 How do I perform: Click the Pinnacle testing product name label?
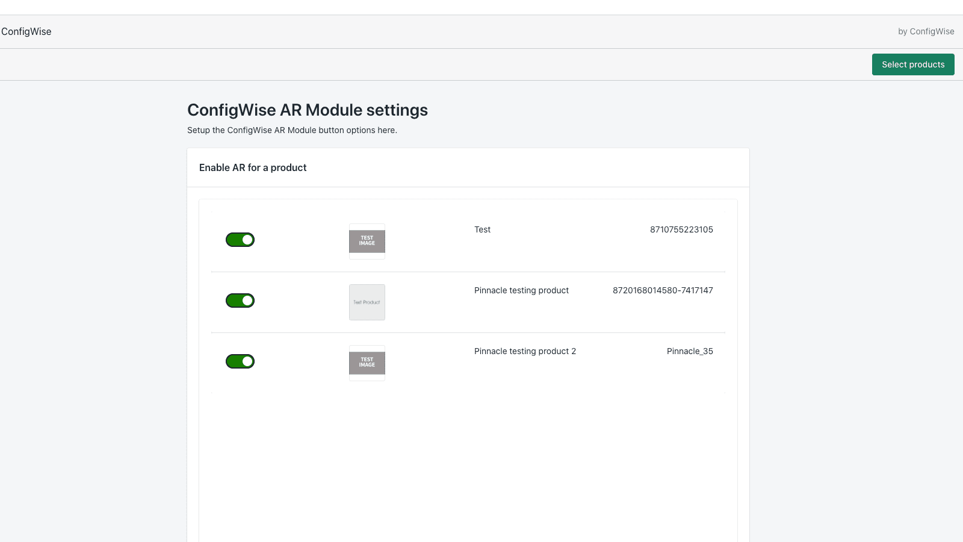pyautogui.click(x=521, y=290)
